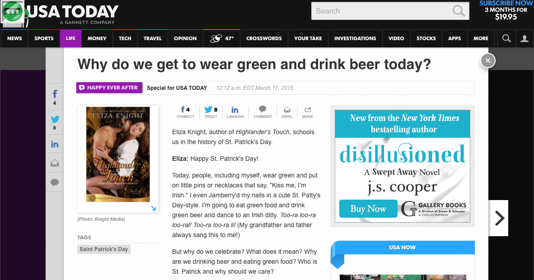Open the OPINION section
Viewport: 534px width, 280px height.
[x=185, y=38]
